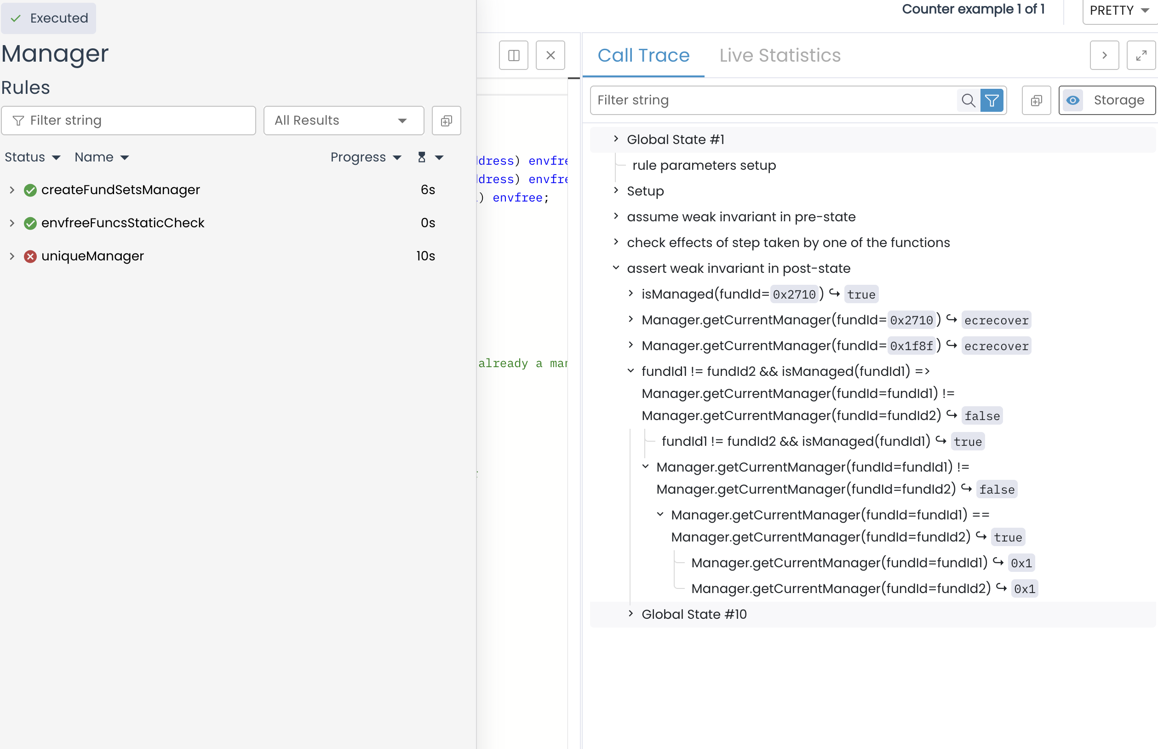Expand Global State #10 tree item

(x=630, y=614)
